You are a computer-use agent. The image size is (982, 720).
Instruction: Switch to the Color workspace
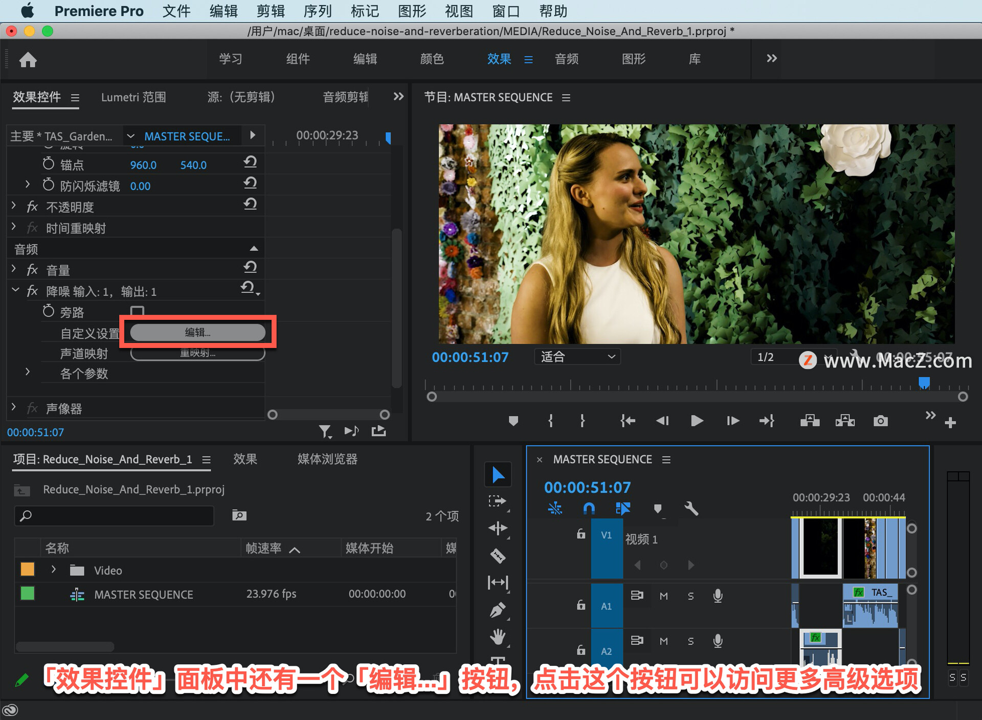[x=432, y=59]
